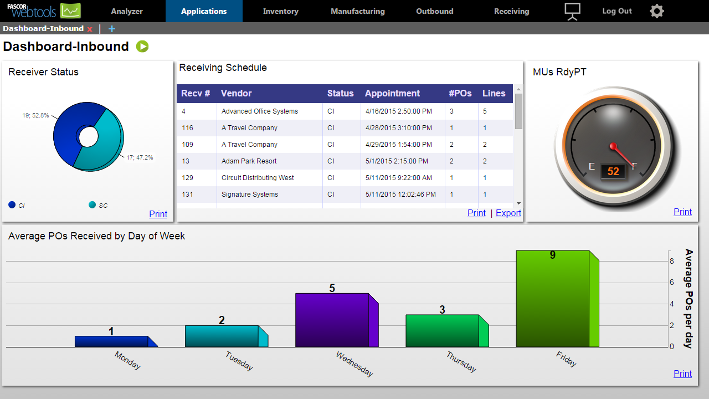
Task: Toggle the CI legend marker
Action: click(x=12, y=204)
